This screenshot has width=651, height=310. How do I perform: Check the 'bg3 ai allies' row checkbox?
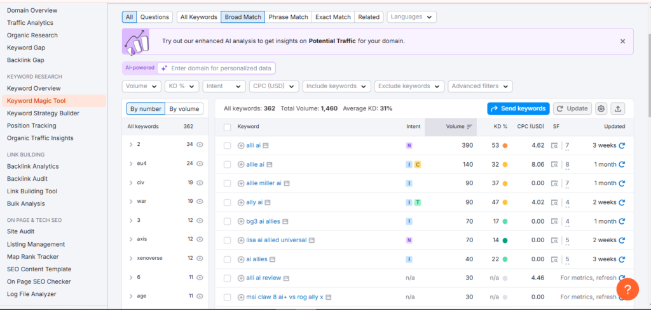click(227, 221)
